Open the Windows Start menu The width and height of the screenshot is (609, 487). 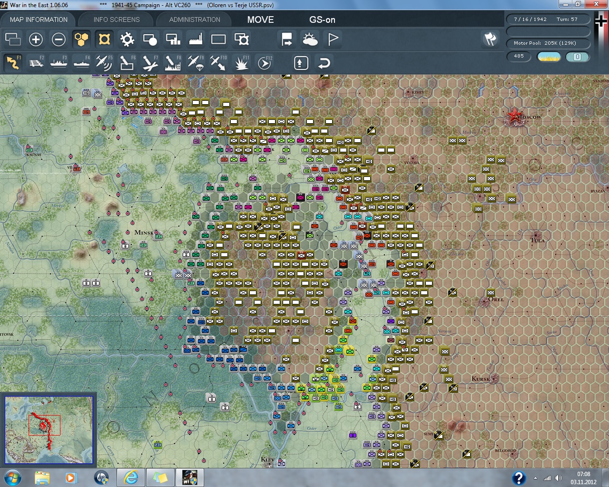[12, 477]
